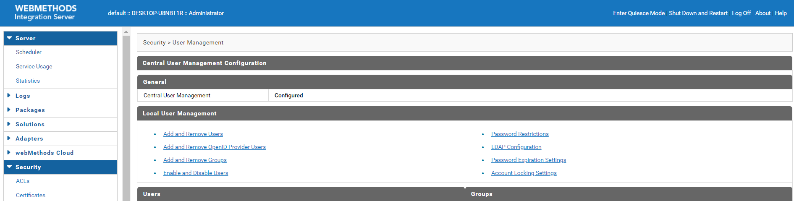Collapse the Security section arrow

coord(9,167)
